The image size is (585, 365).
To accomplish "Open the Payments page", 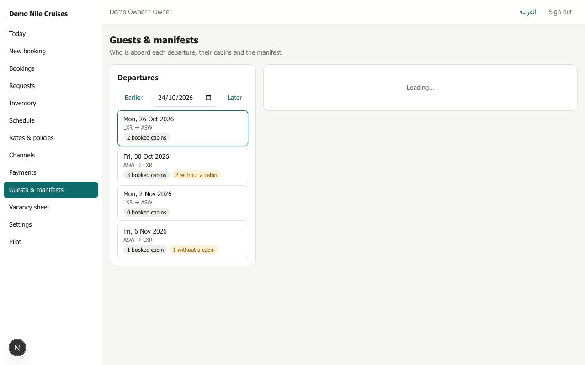I will (51, 172).
